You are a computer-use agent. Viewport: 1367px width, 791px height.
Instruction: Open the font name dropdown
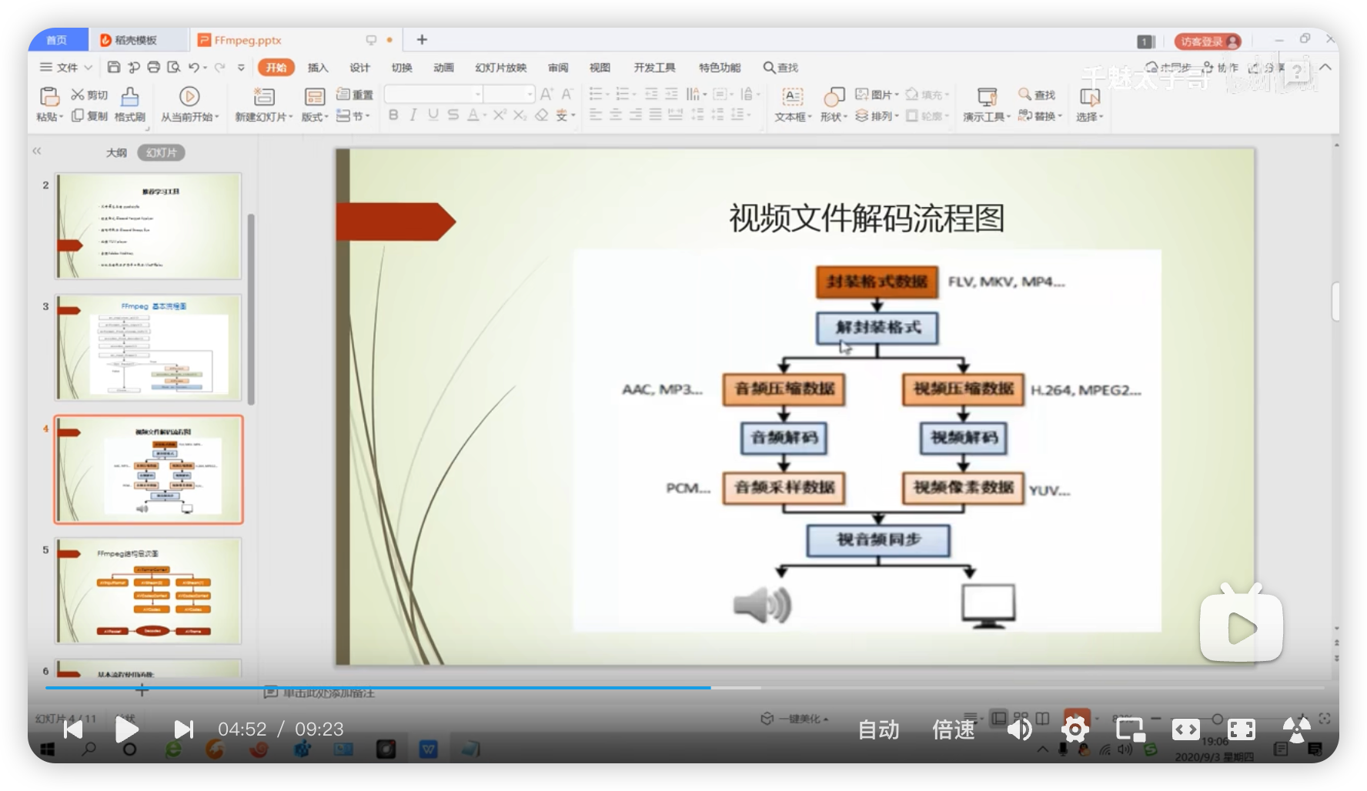point(478,94)
